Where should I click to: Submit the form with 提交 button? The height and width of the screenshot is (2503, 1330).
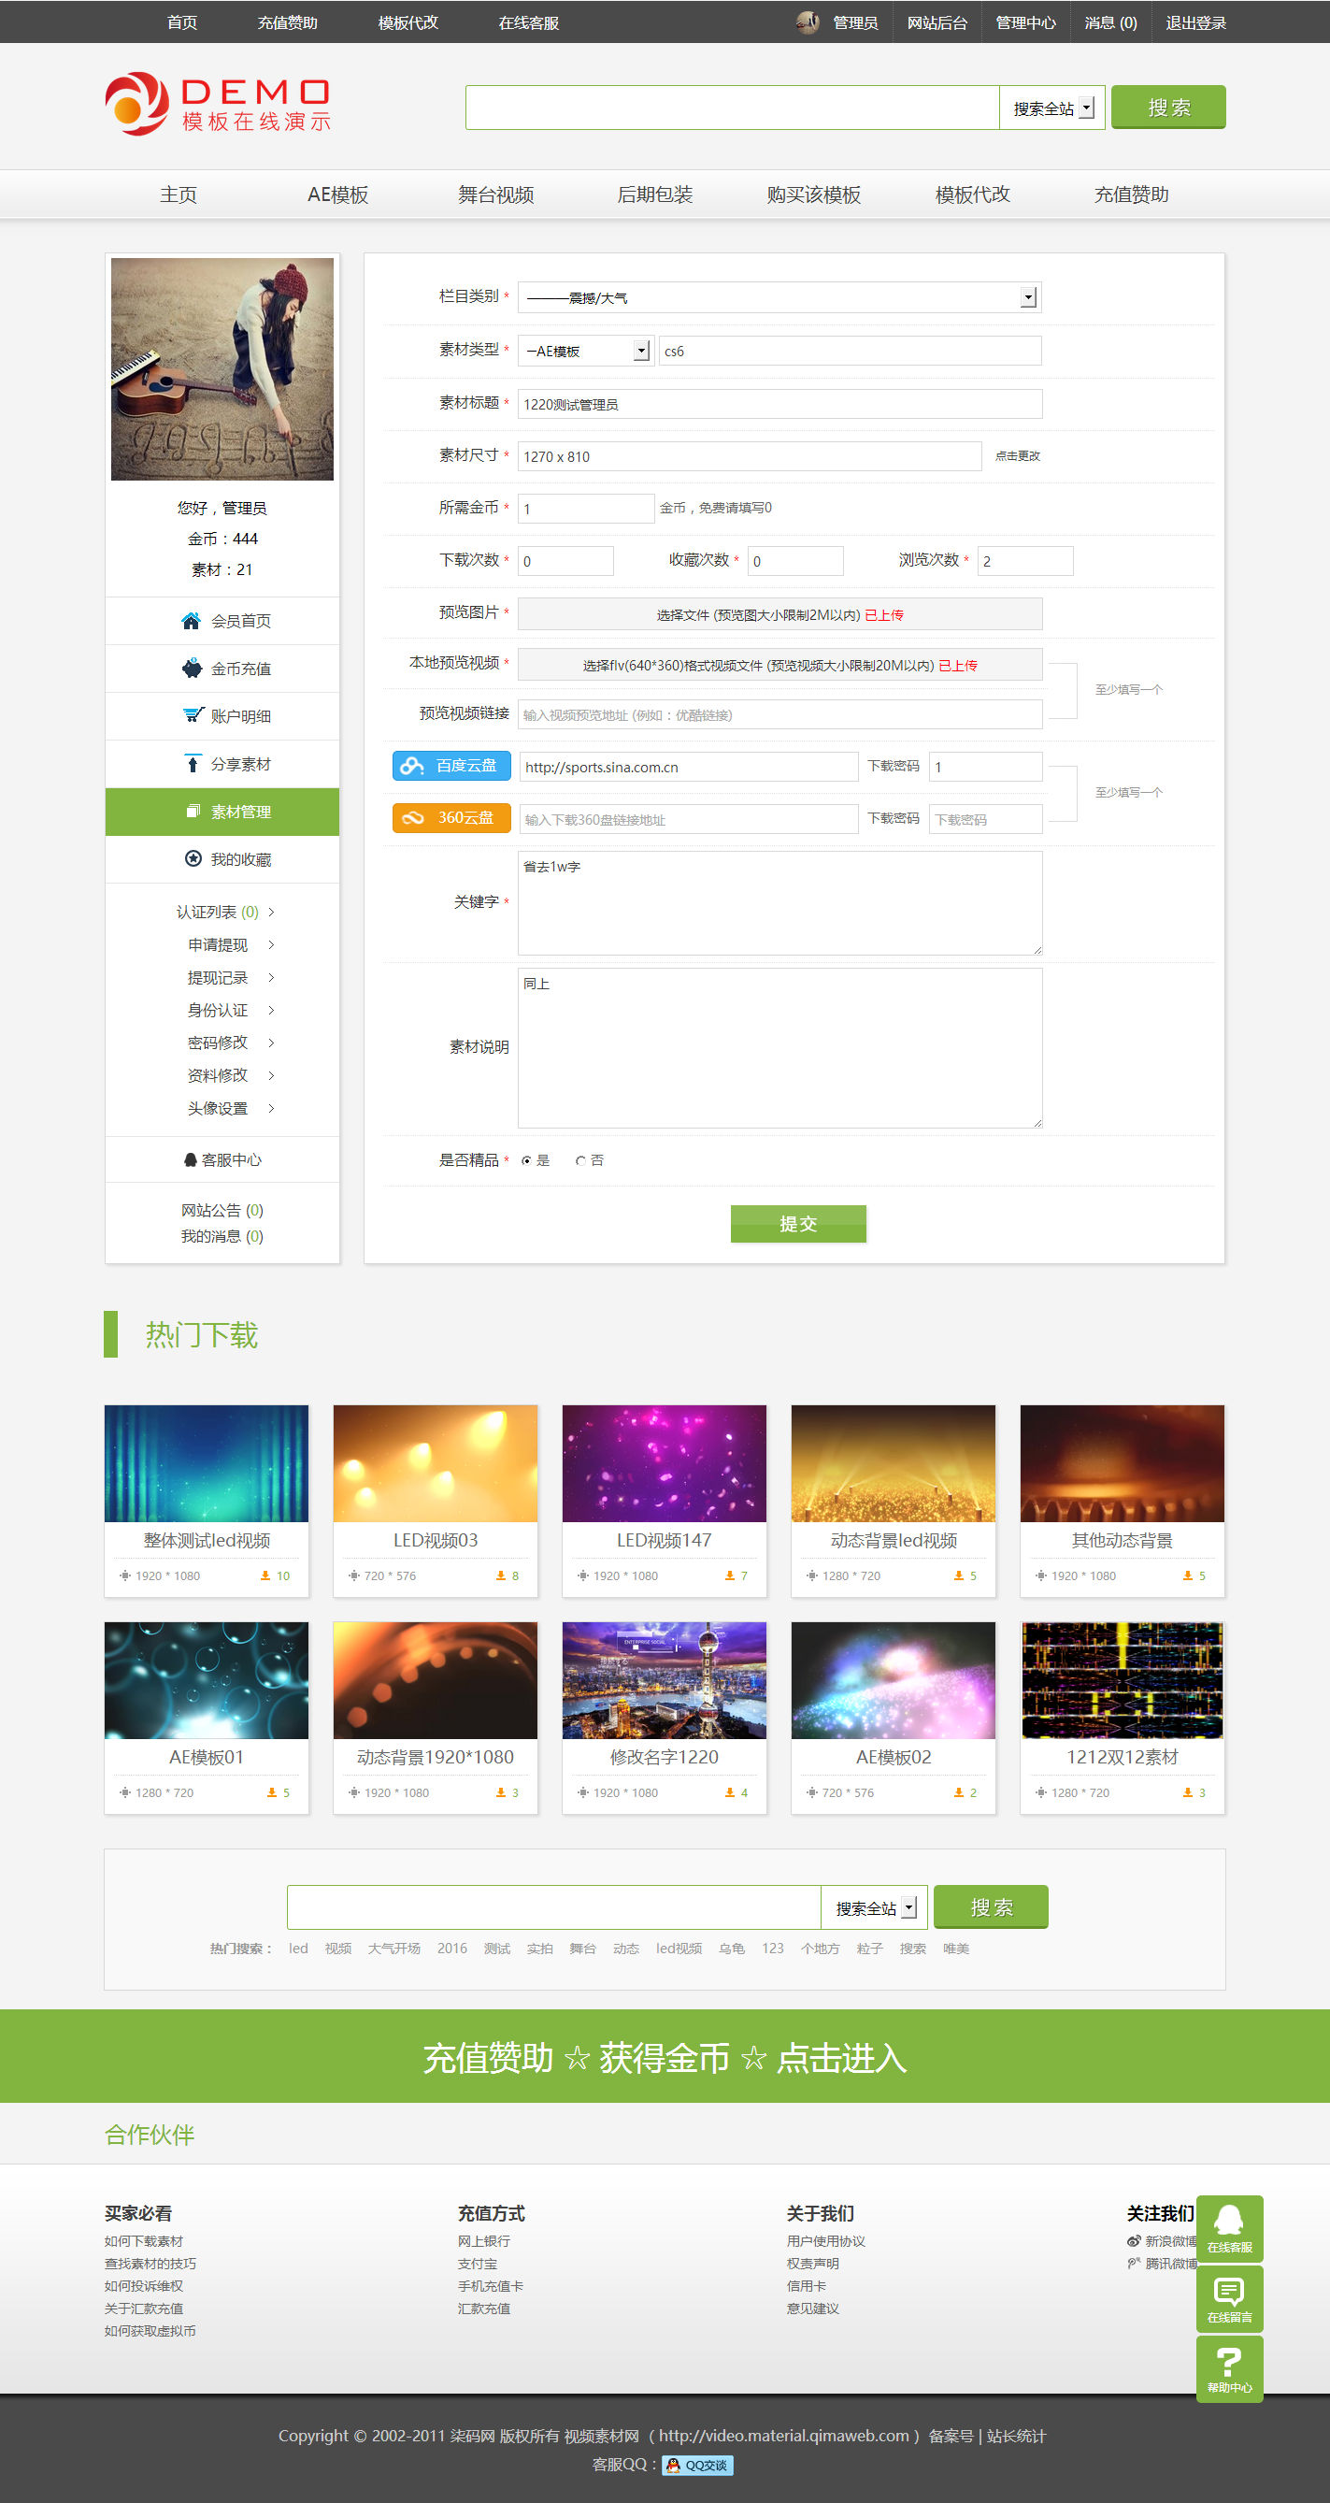tap(797, 1223)
